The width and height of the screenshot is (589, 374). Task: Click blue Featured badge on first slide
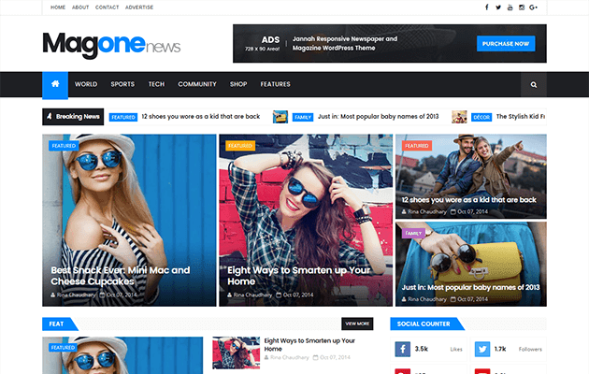pyautogui.click(x=64, y=146)
